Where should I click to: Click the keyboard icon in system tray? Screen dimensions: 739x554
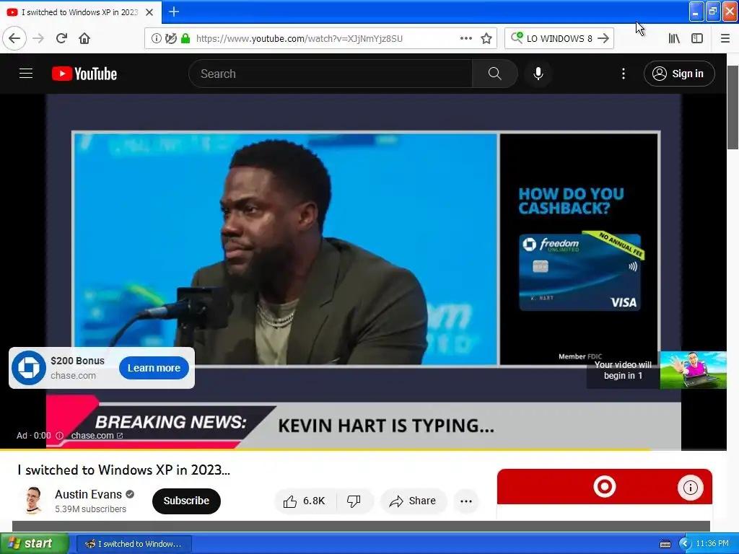tap(665, 544)
